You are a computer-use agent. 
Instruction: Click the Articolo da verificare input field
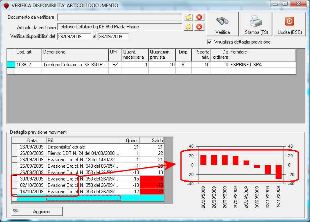[120, 27]
